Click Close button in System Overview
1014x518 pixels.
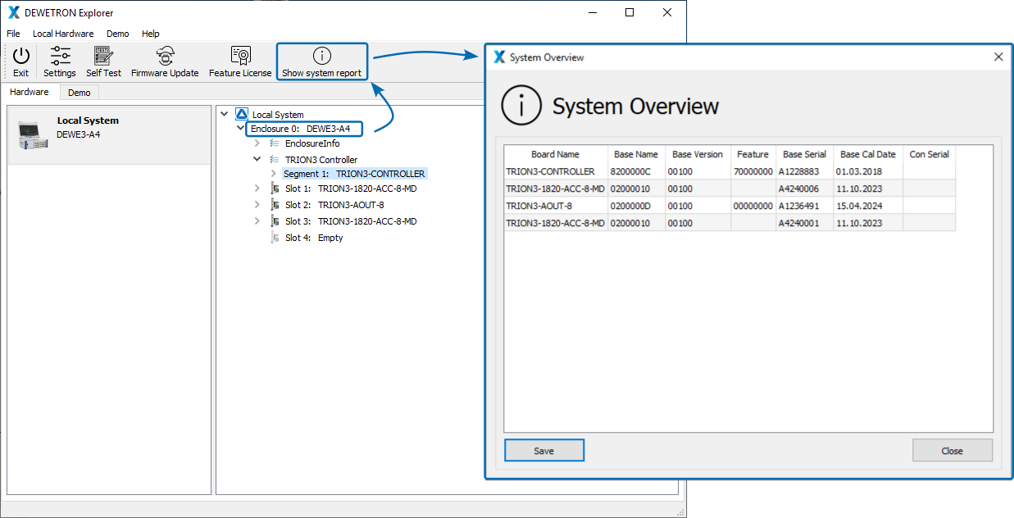coord(952,451)
